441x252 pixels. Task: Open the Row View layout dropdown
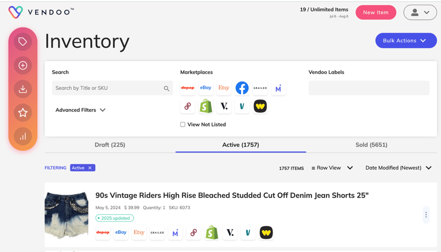click(332, 168)
